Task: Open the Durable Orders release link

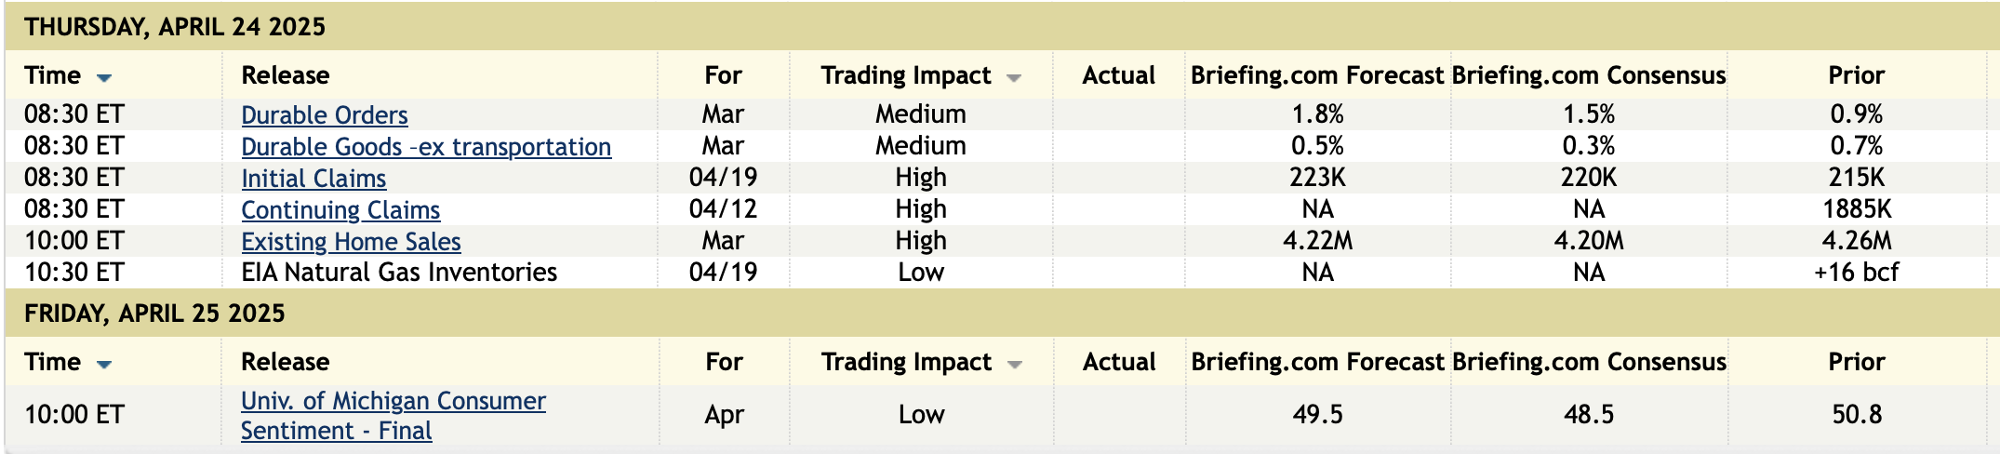Action: coord(324,115)
